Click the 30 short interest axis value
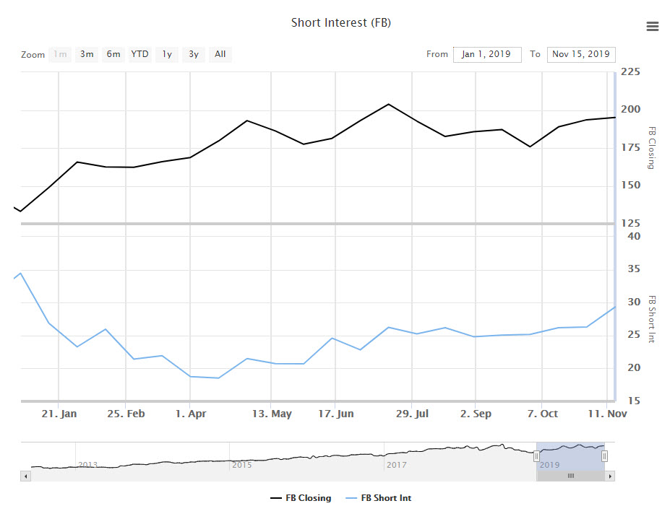Screen dimensions: 670x519 pyautogui.click(x=634, y=302)
